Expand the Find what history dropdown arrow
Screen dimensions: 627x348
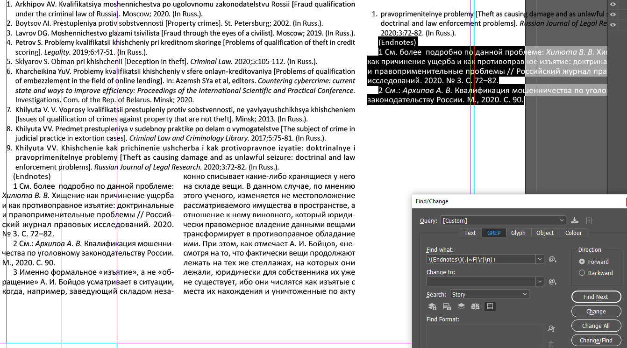[x=540, y=259]
